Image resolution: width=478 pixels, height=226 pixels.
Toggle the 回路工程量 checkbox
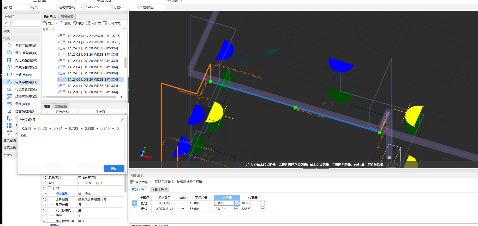tap(152, 182)
